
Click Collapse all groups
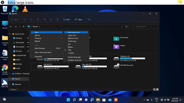click(75, 60)
